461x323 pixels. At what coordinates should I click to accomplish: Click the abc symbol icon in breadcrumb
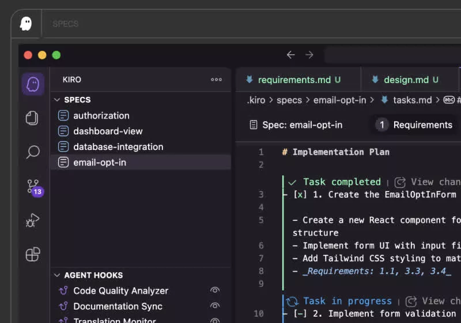click(449, 100)
